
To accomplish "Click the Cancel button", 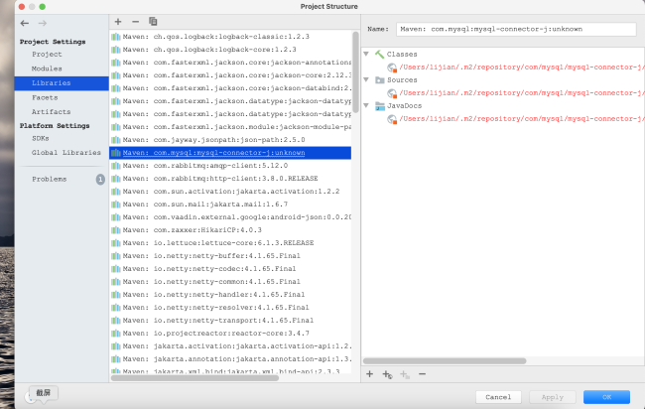I will [x=498, y=397].
